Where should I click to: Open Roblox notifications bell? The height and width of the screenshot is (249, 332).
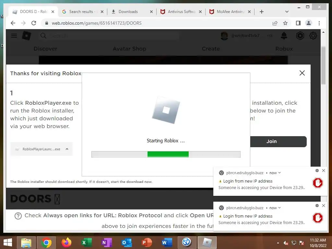284,36
